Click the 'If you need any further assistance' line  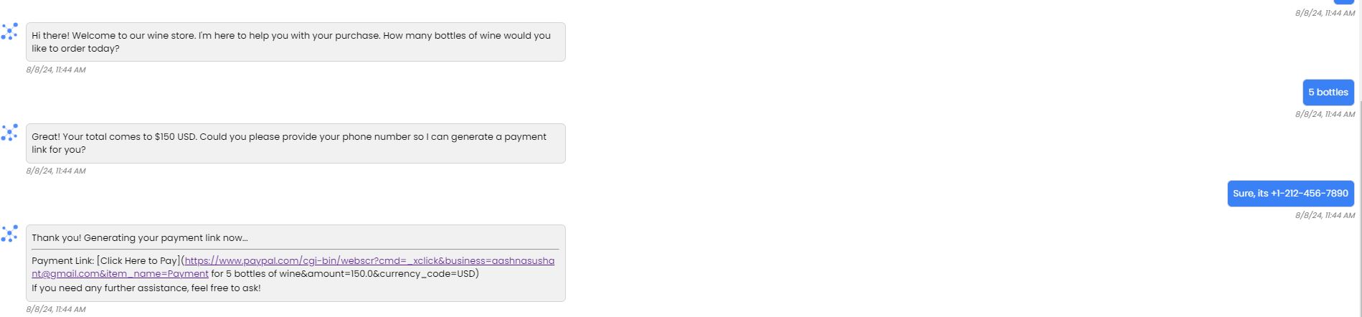[146, 288]
